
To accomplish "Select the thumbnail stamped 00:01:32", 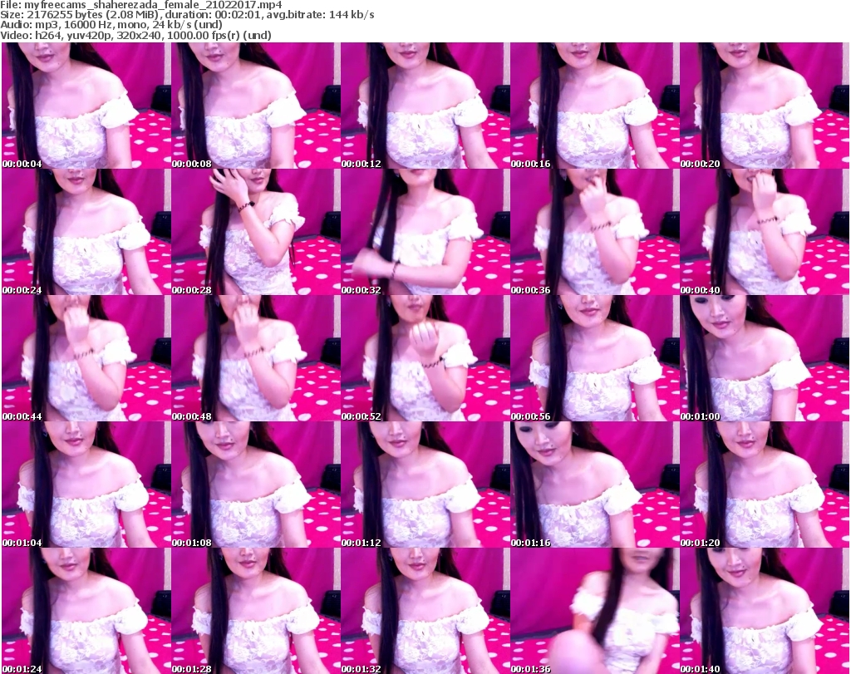I will 425,611.
